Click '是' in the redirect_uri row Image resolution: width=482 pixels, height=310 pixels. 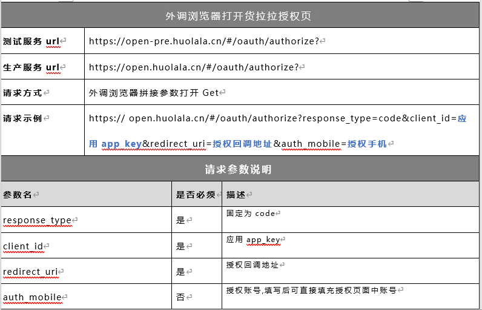(x=180, y=272)
